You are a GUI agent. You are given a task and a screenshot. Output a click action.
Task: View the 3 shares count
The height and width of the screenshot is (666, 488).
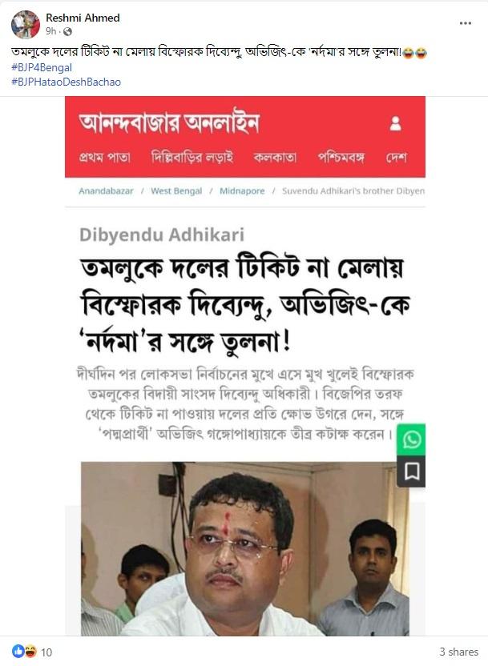pos(458,652)
